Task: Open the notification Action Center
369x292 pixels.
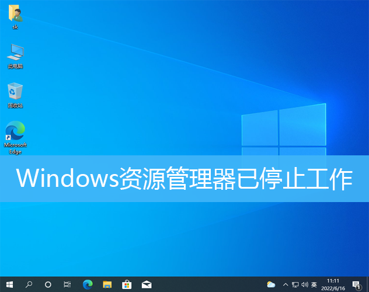Action: click(356, 284)
